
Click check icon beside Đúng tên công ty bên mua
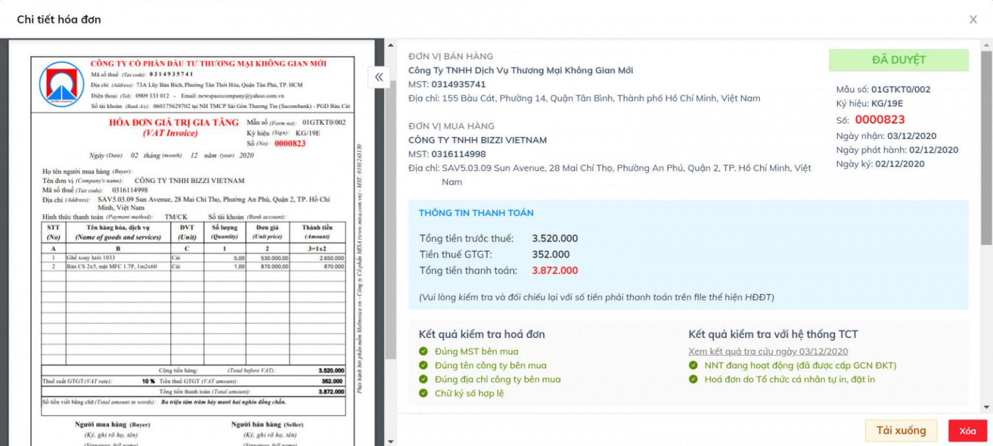pyautogui.click(x=423, y=365)
